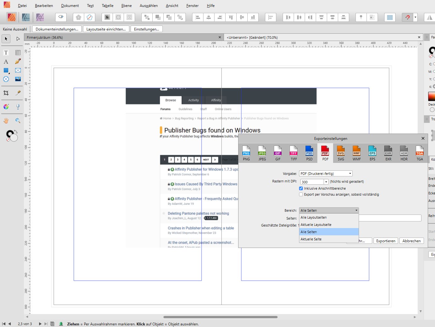Click the Exportieren button
435x327 pixels.
[386, 241]
